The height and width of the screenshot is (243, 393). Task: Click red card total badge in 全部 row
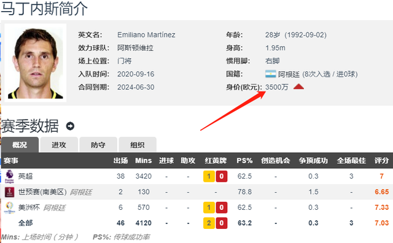221,223
